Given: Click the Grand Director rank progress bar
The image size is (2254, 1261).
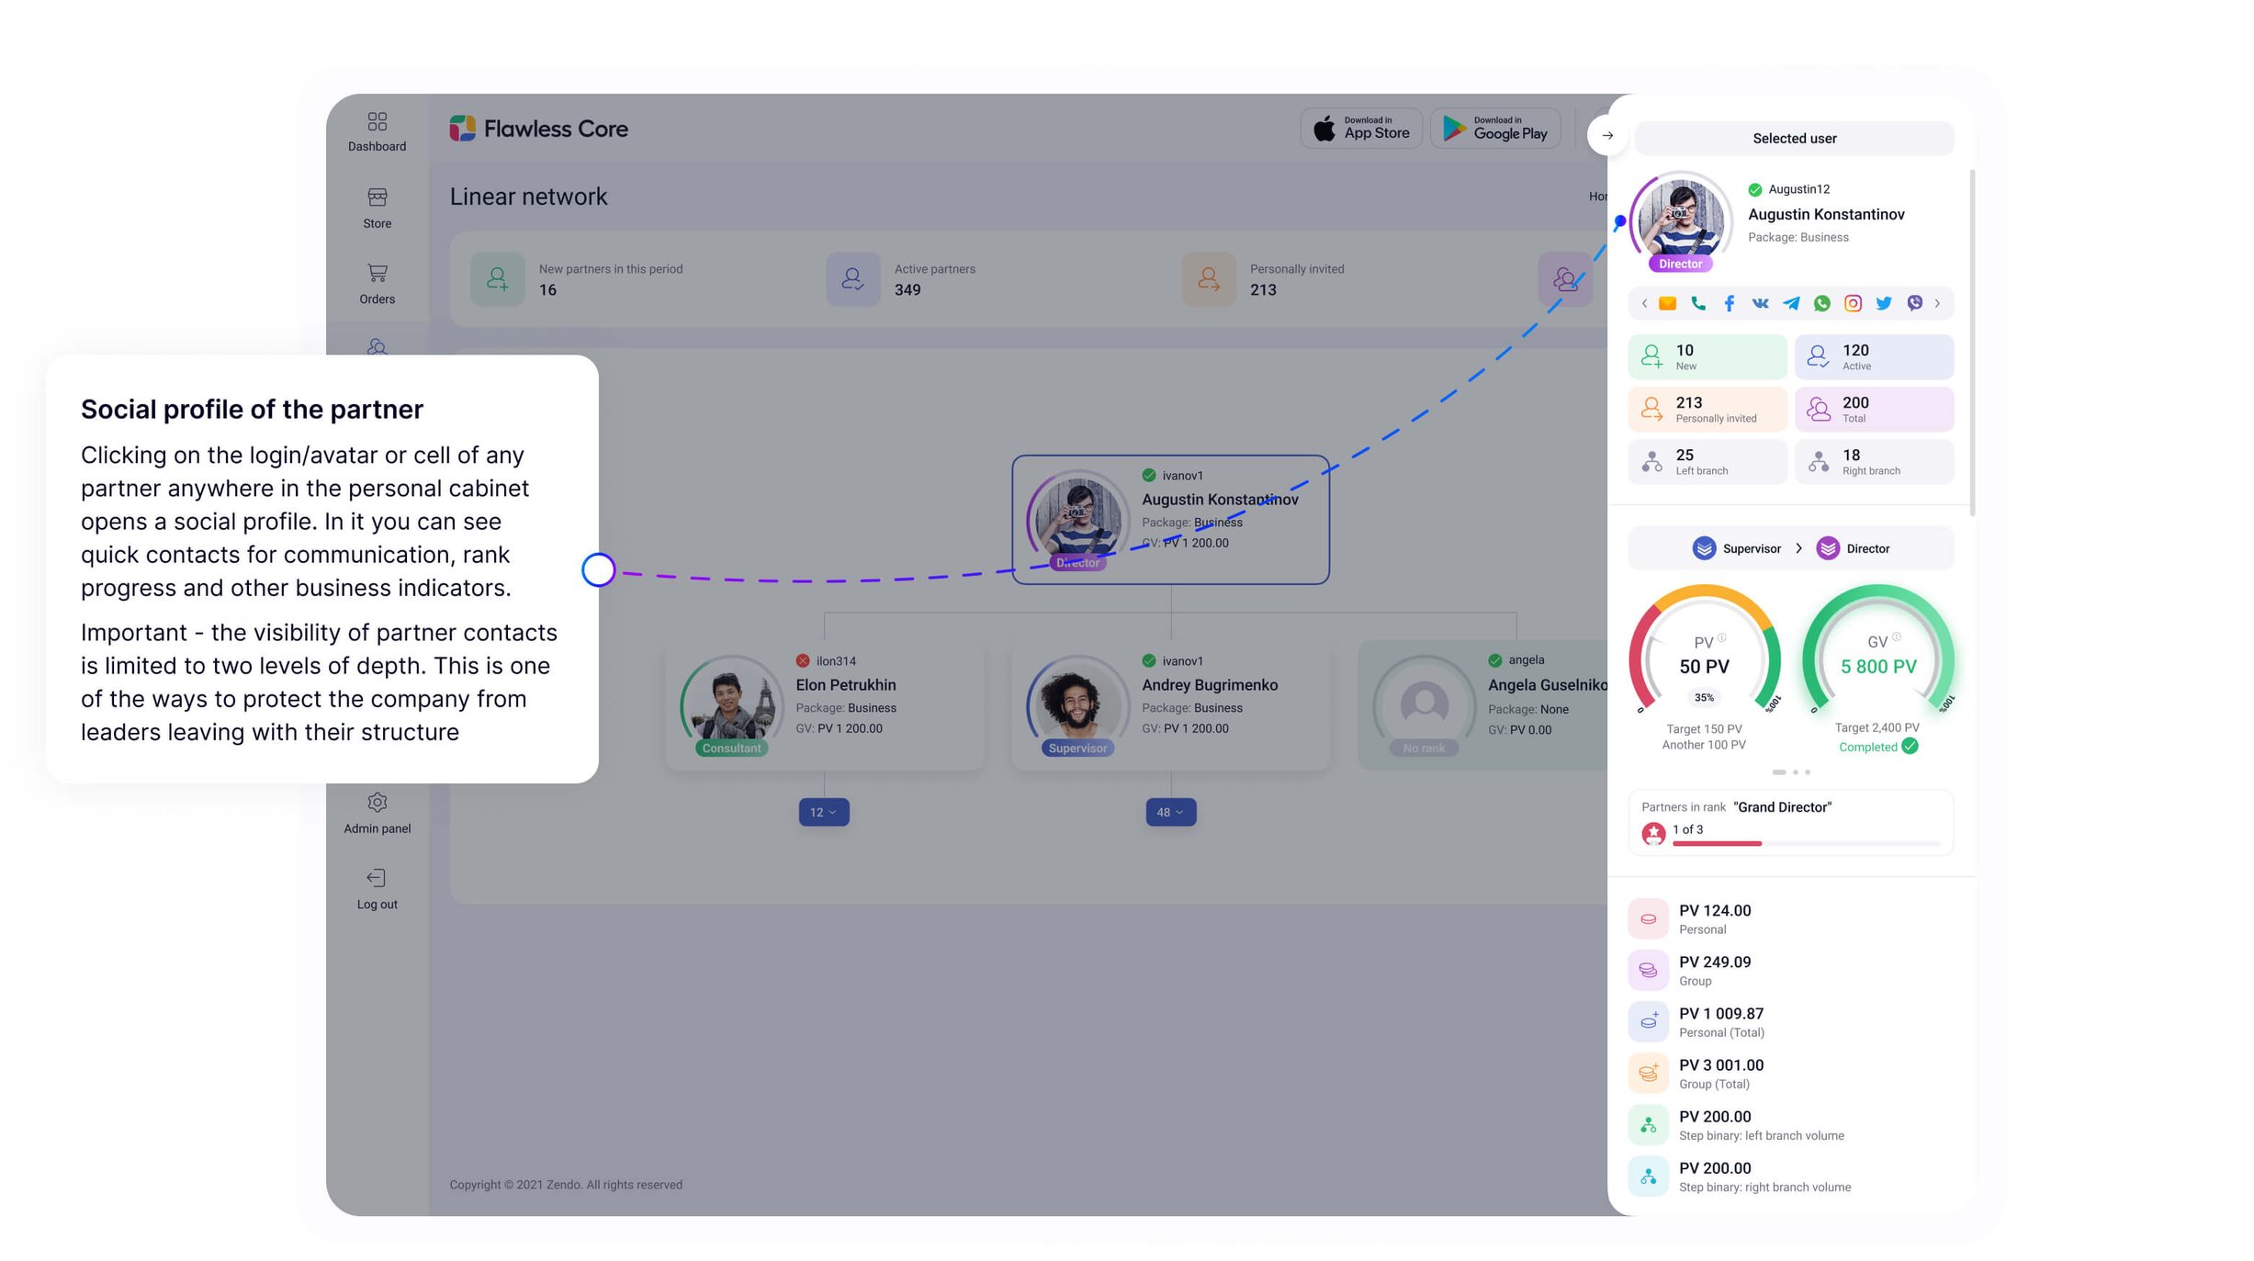Looking at the screenshot, I should pyautogui.click(x=1805, y=843).
